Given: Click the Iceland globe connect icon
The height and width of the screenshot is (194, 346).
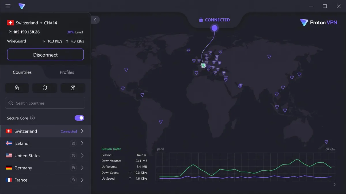Looking at the screenshot, I should [x=73, y=143].
